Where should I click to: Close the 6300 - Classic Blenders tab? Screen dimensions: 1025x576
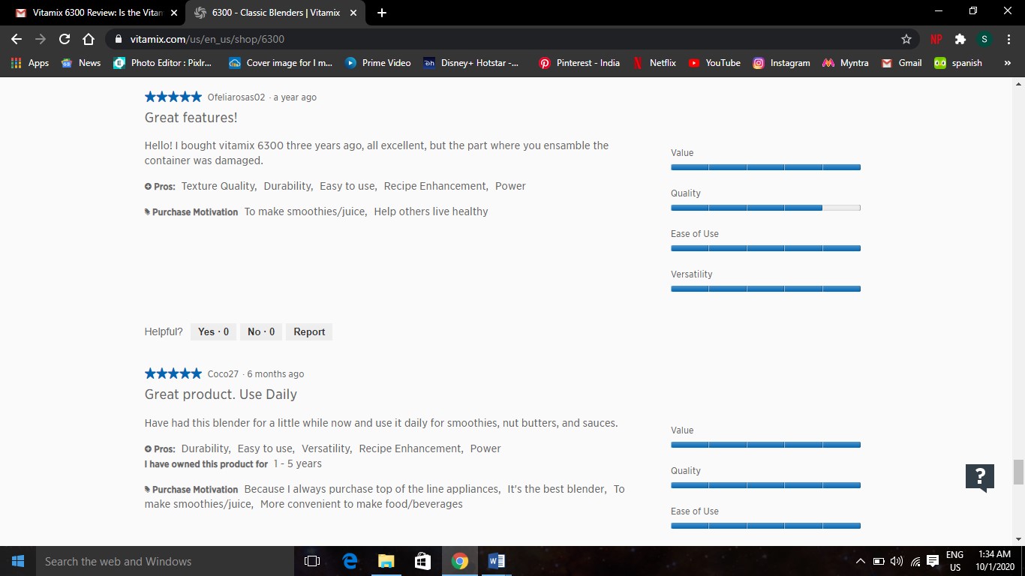[x=353, y=13]
